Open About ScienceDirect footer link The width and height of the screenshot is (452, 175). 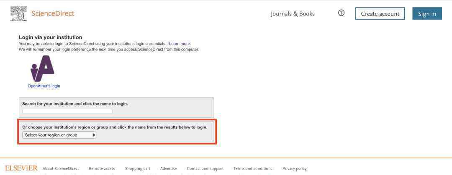(x=61, y=168)
